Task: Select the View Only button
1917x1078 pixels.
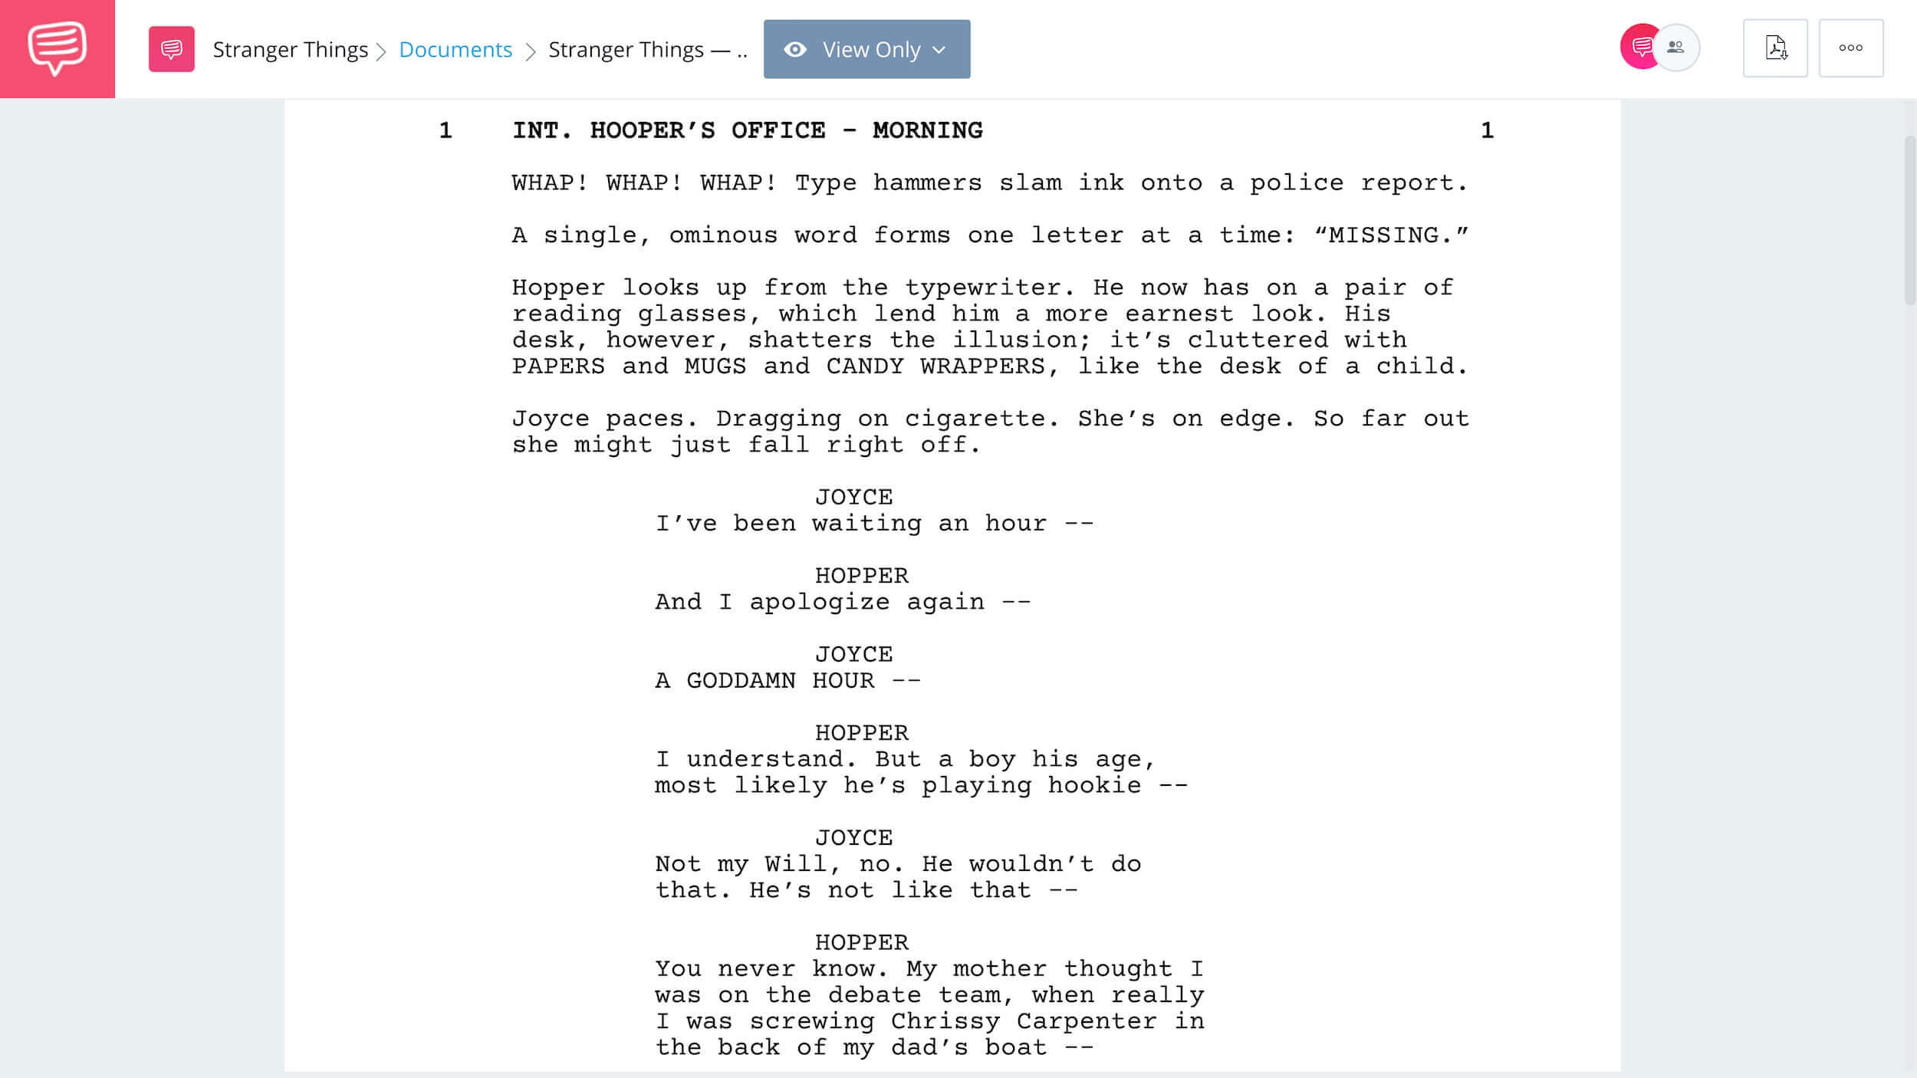Action: point(866,49)
